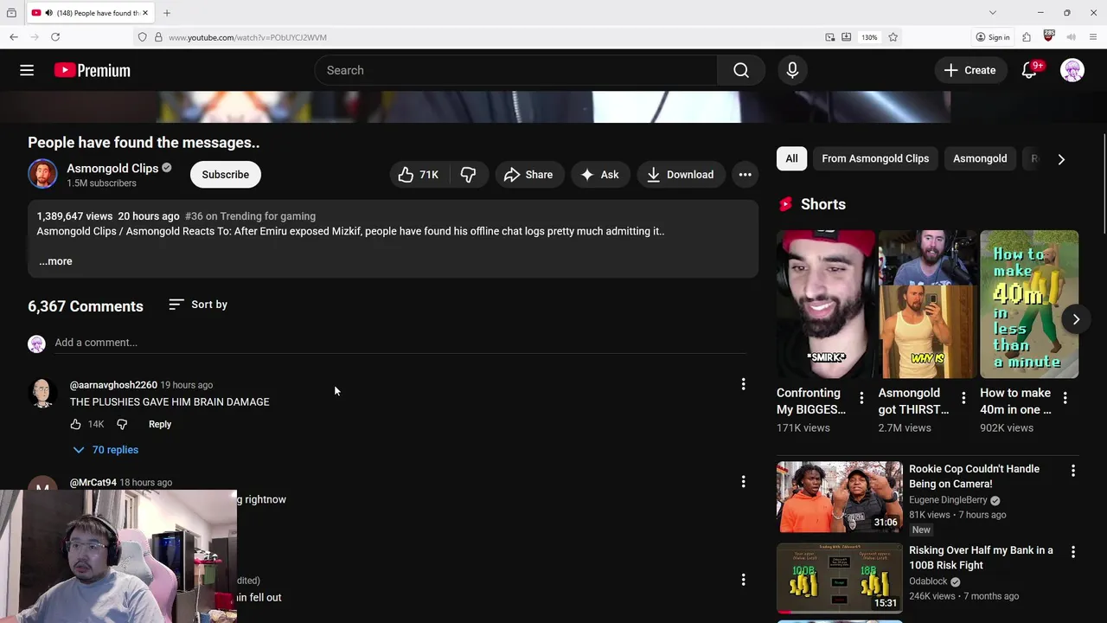Viewport: 1107px width, 623px height.
Task: Open Confronting My BIGGES... short
Action: pos(825,304)
